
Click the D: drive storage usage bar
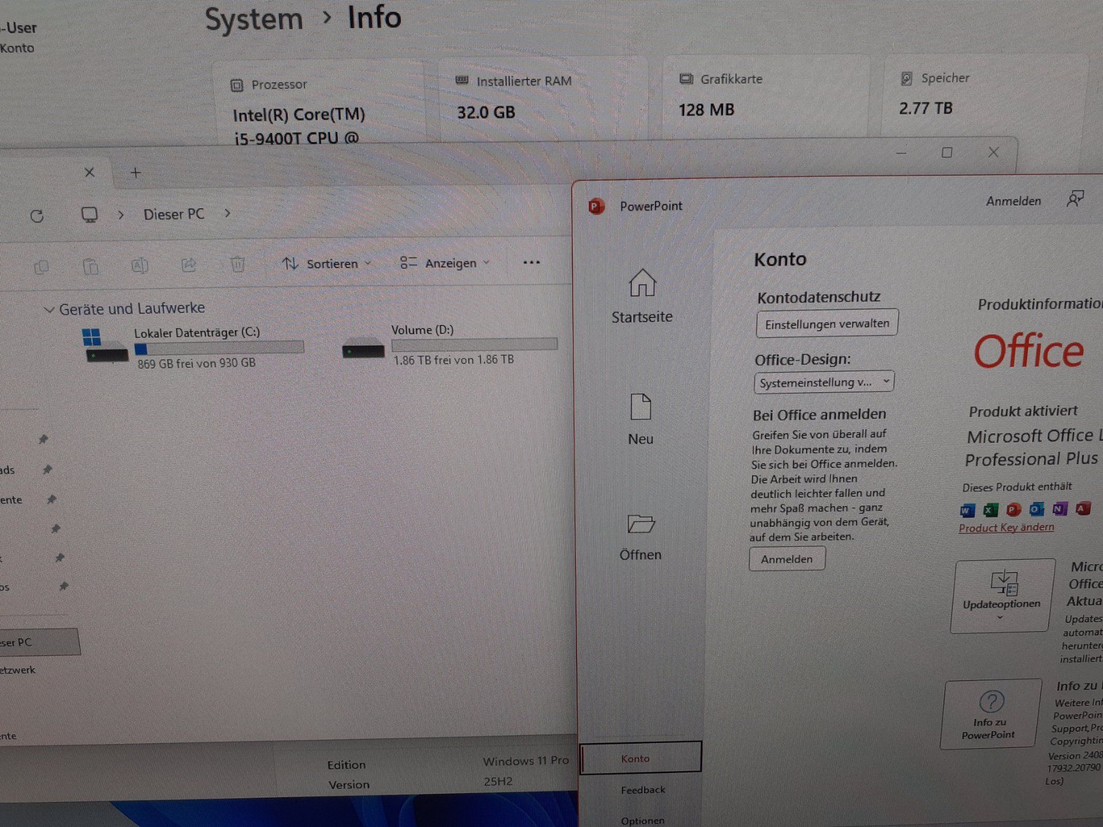click(x=474, y=345)
